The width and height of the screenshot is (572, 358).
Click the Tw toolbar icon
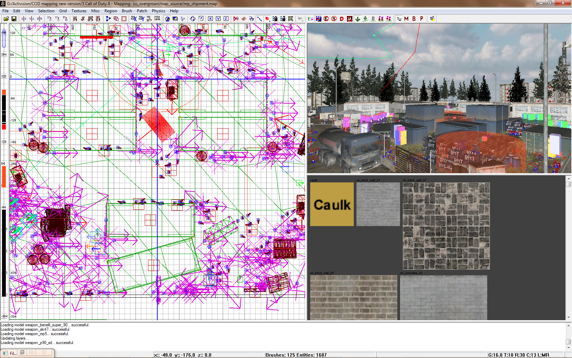(x=399, y=19)
